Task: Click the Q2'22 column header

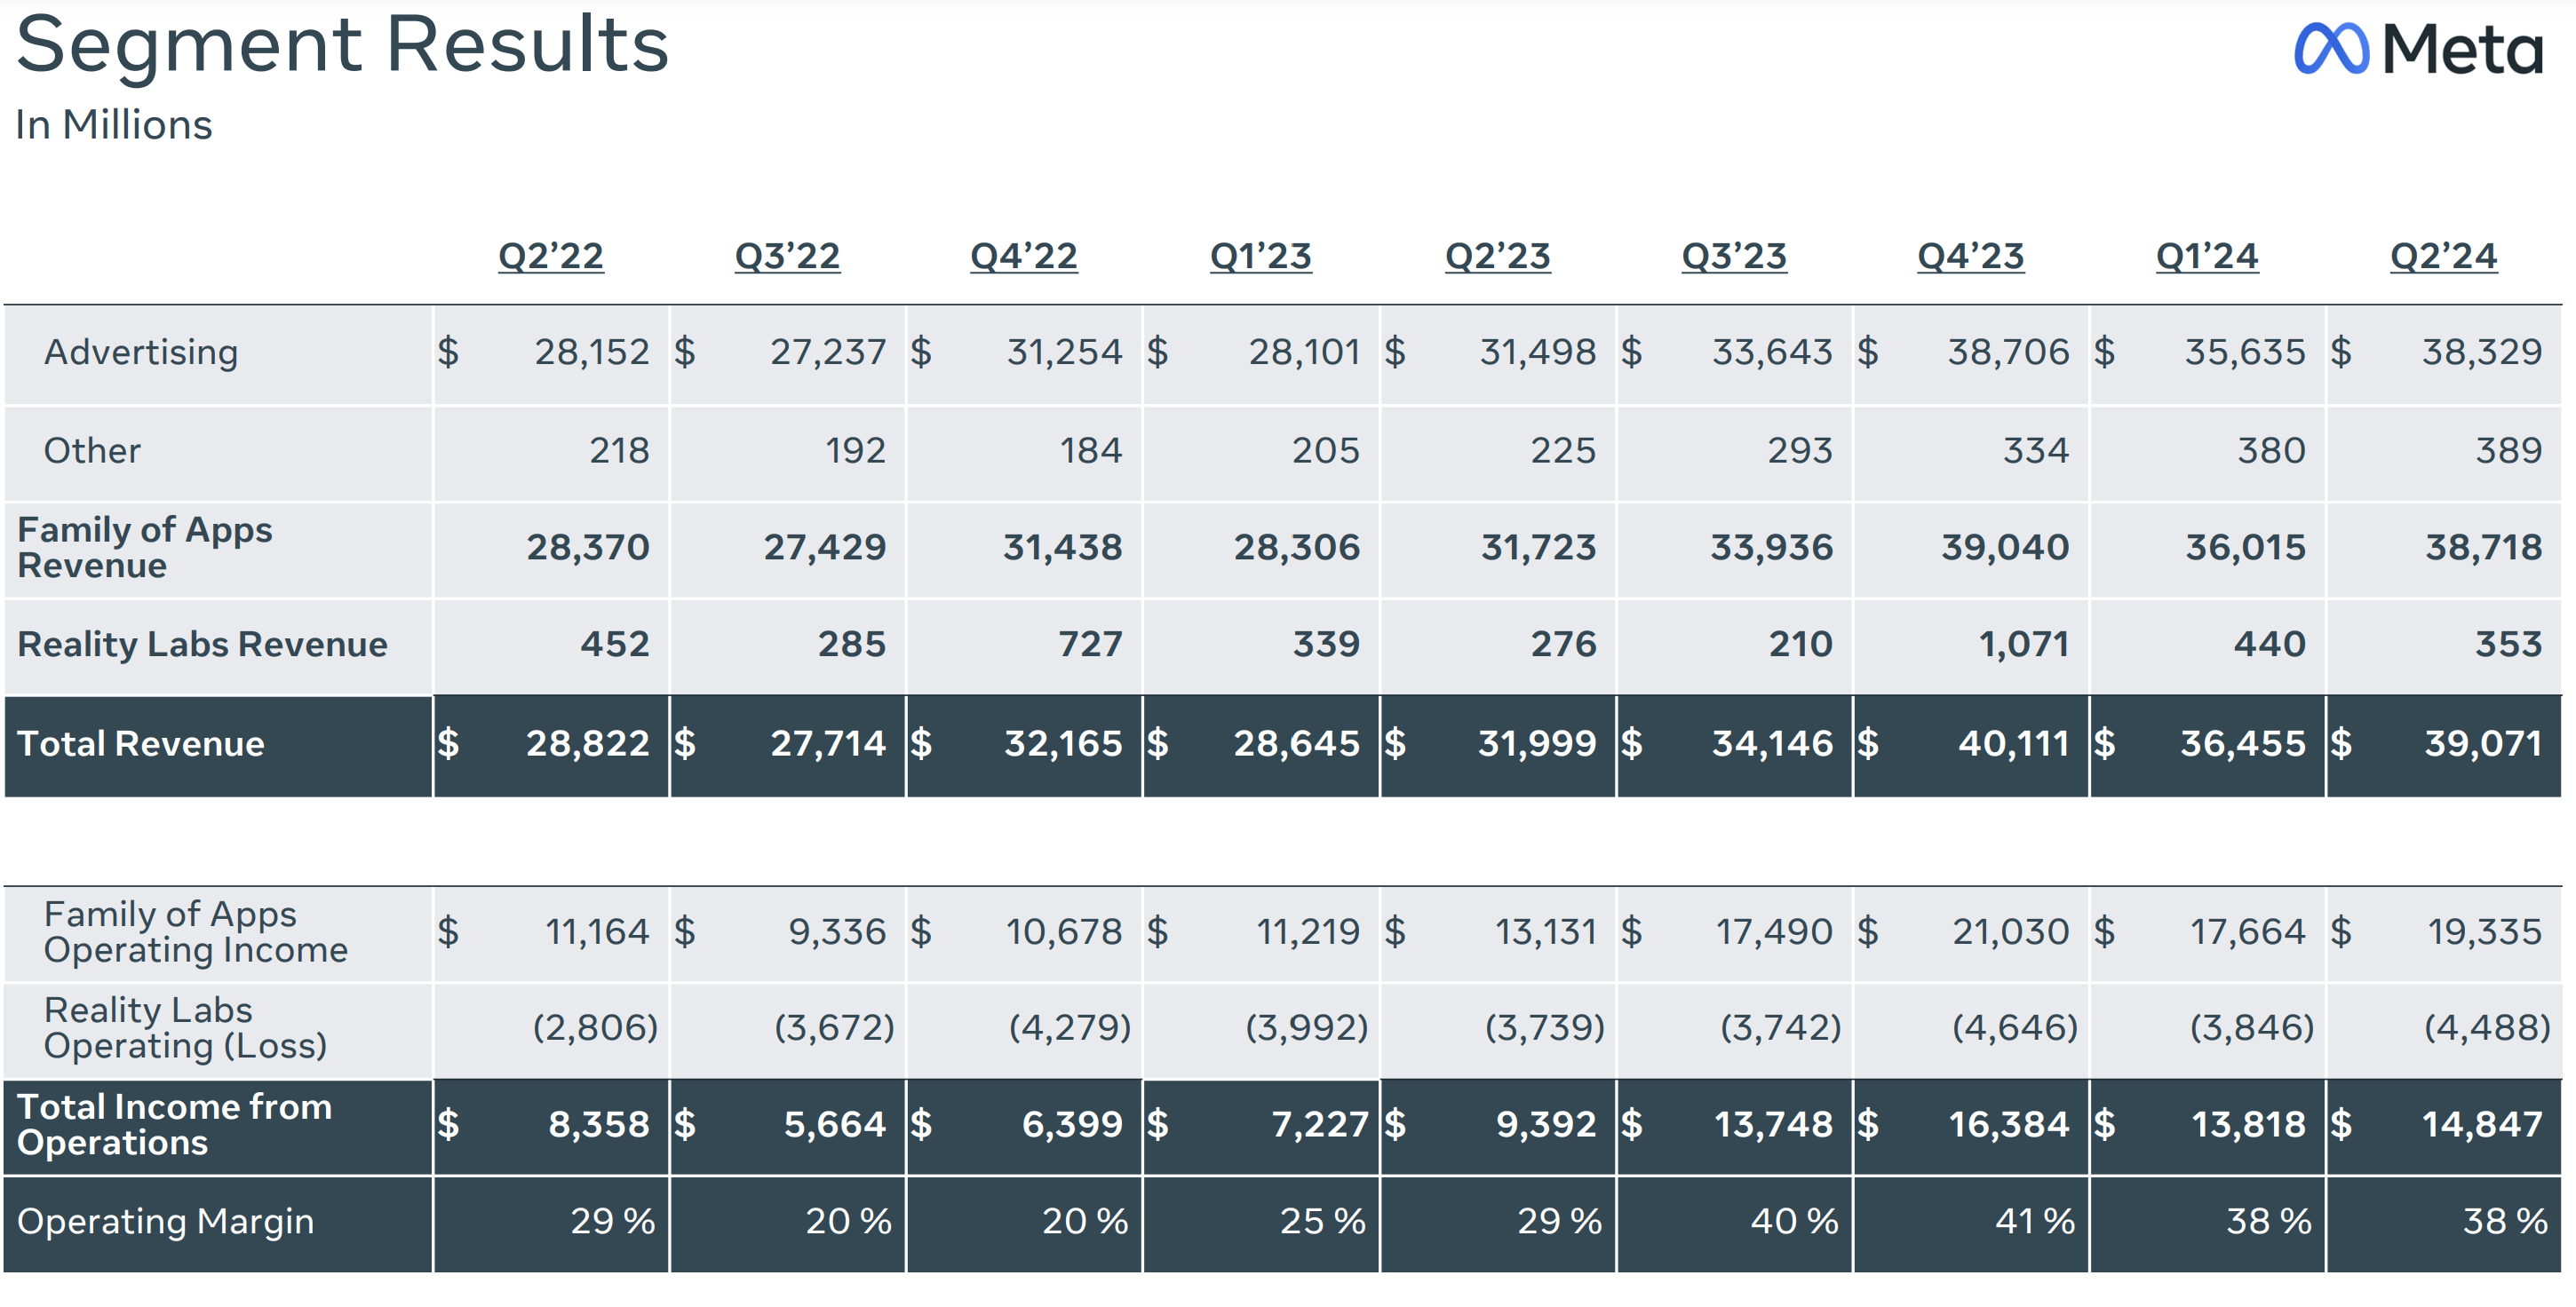Action: click(x=551, y=257)
